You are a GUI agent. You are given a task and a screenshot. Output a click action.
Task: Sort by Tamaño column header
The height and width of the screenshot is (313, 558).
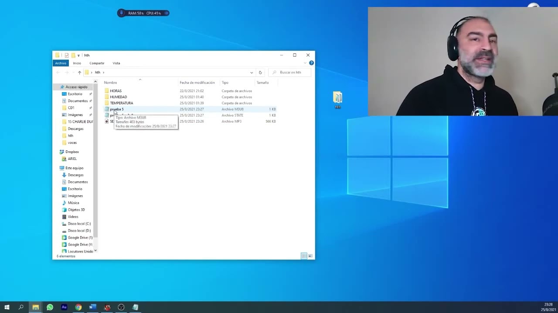(262, 83)
